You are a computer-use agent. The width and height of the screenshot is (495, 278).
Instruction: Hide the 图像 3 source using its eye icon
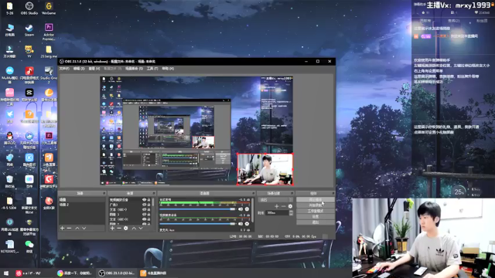tap(145, 215)
